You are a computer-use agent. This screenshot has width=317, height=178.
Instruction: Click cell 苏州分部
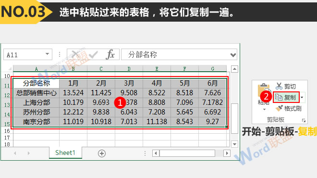coord(37,112)
